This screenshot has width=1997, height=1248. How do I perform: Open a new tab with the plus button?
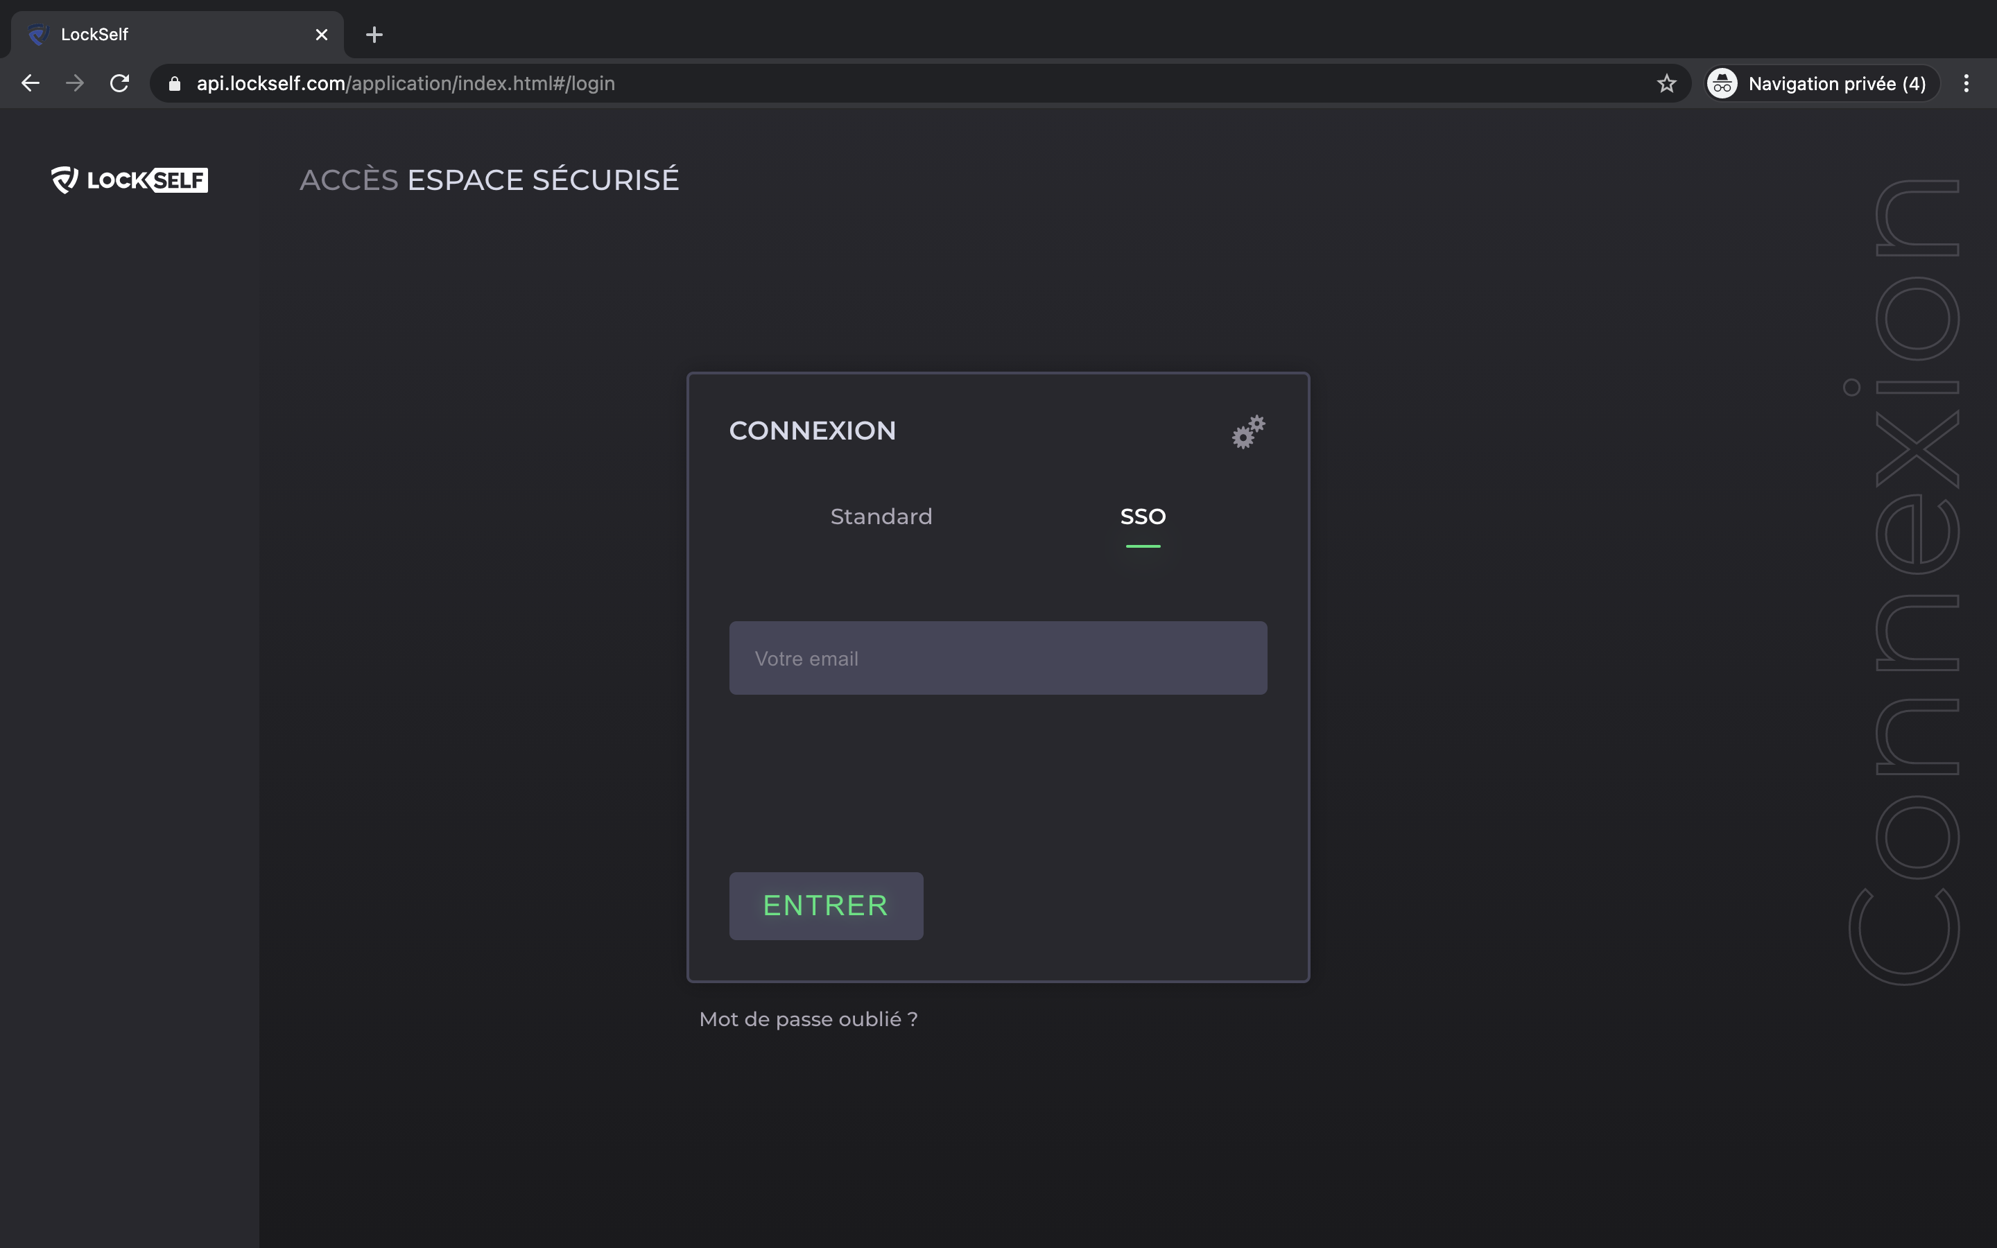[x=374, y=35]
